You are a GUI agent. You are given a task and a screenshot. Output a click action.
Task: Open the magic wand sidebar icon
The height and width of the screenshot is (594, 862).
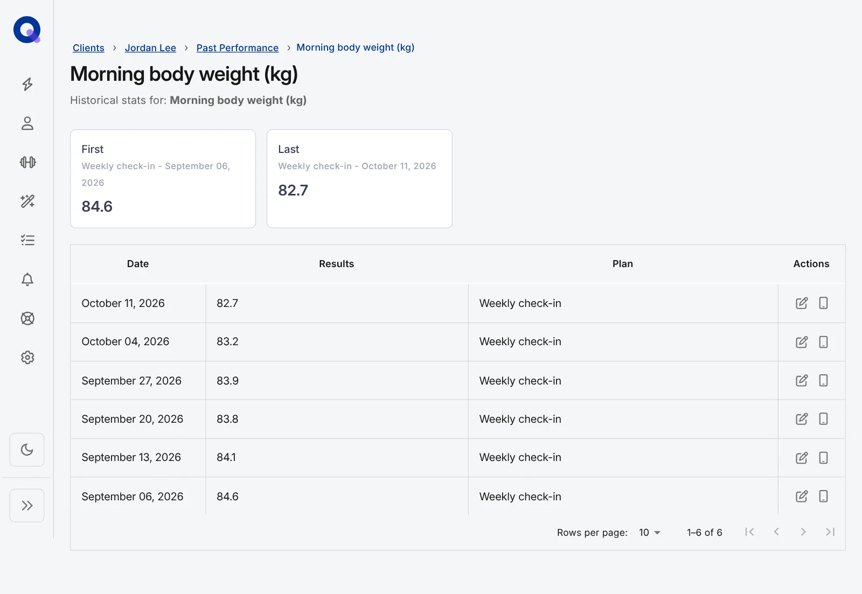[27, 201]
